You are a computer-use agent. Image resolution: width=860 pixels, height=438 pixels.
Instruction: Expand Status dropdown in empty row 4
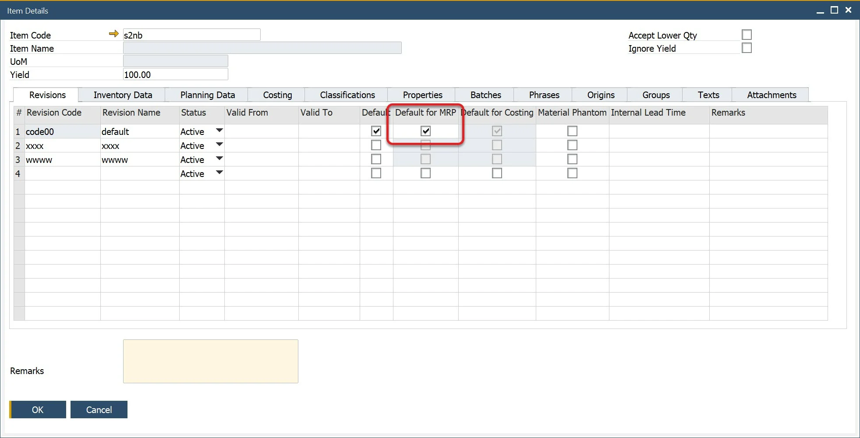click(x=219, y=173)
